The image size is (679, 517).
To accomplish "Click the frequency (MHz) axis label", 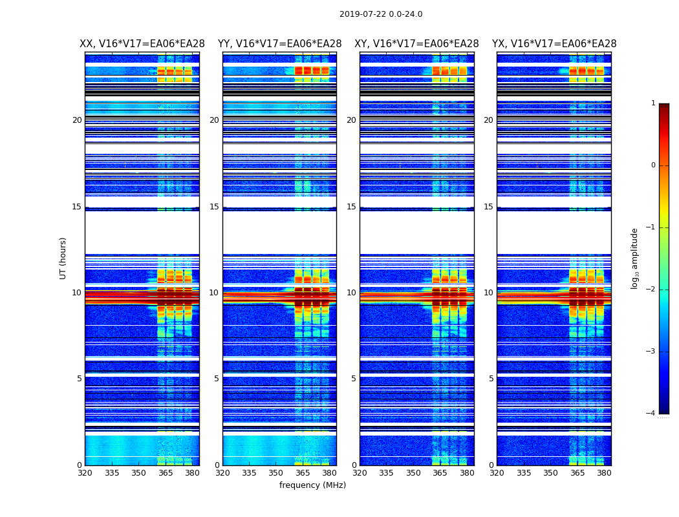I will [x=312, y=485].
